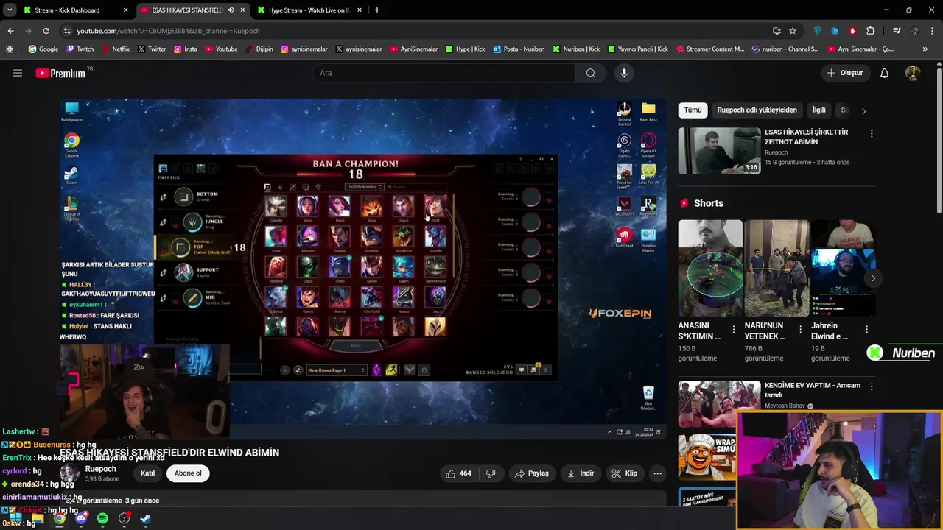
Task: Open the Dijipin bookmark
Action: [x=259, y=49]
